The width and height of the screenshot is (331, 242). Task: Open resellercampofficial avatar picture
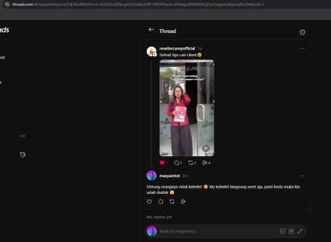[x=151, y=51]
